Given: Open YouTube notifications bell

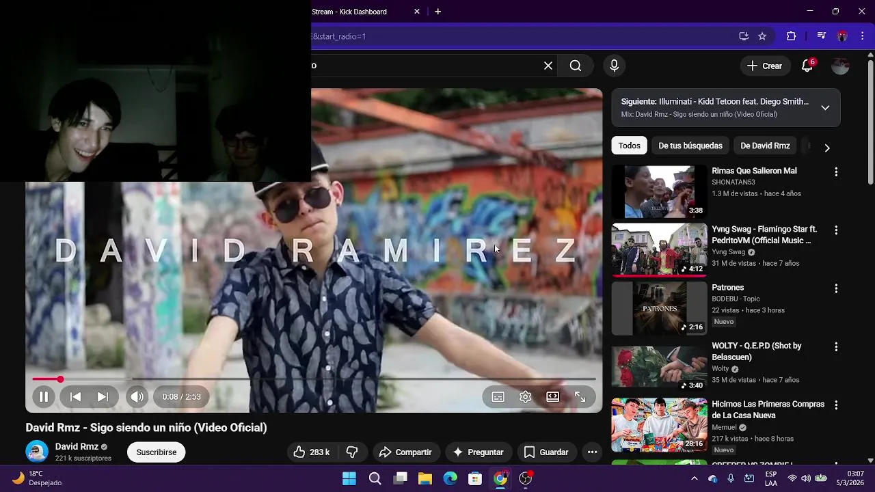Looking at the screenshot, I should click(807, 66).
